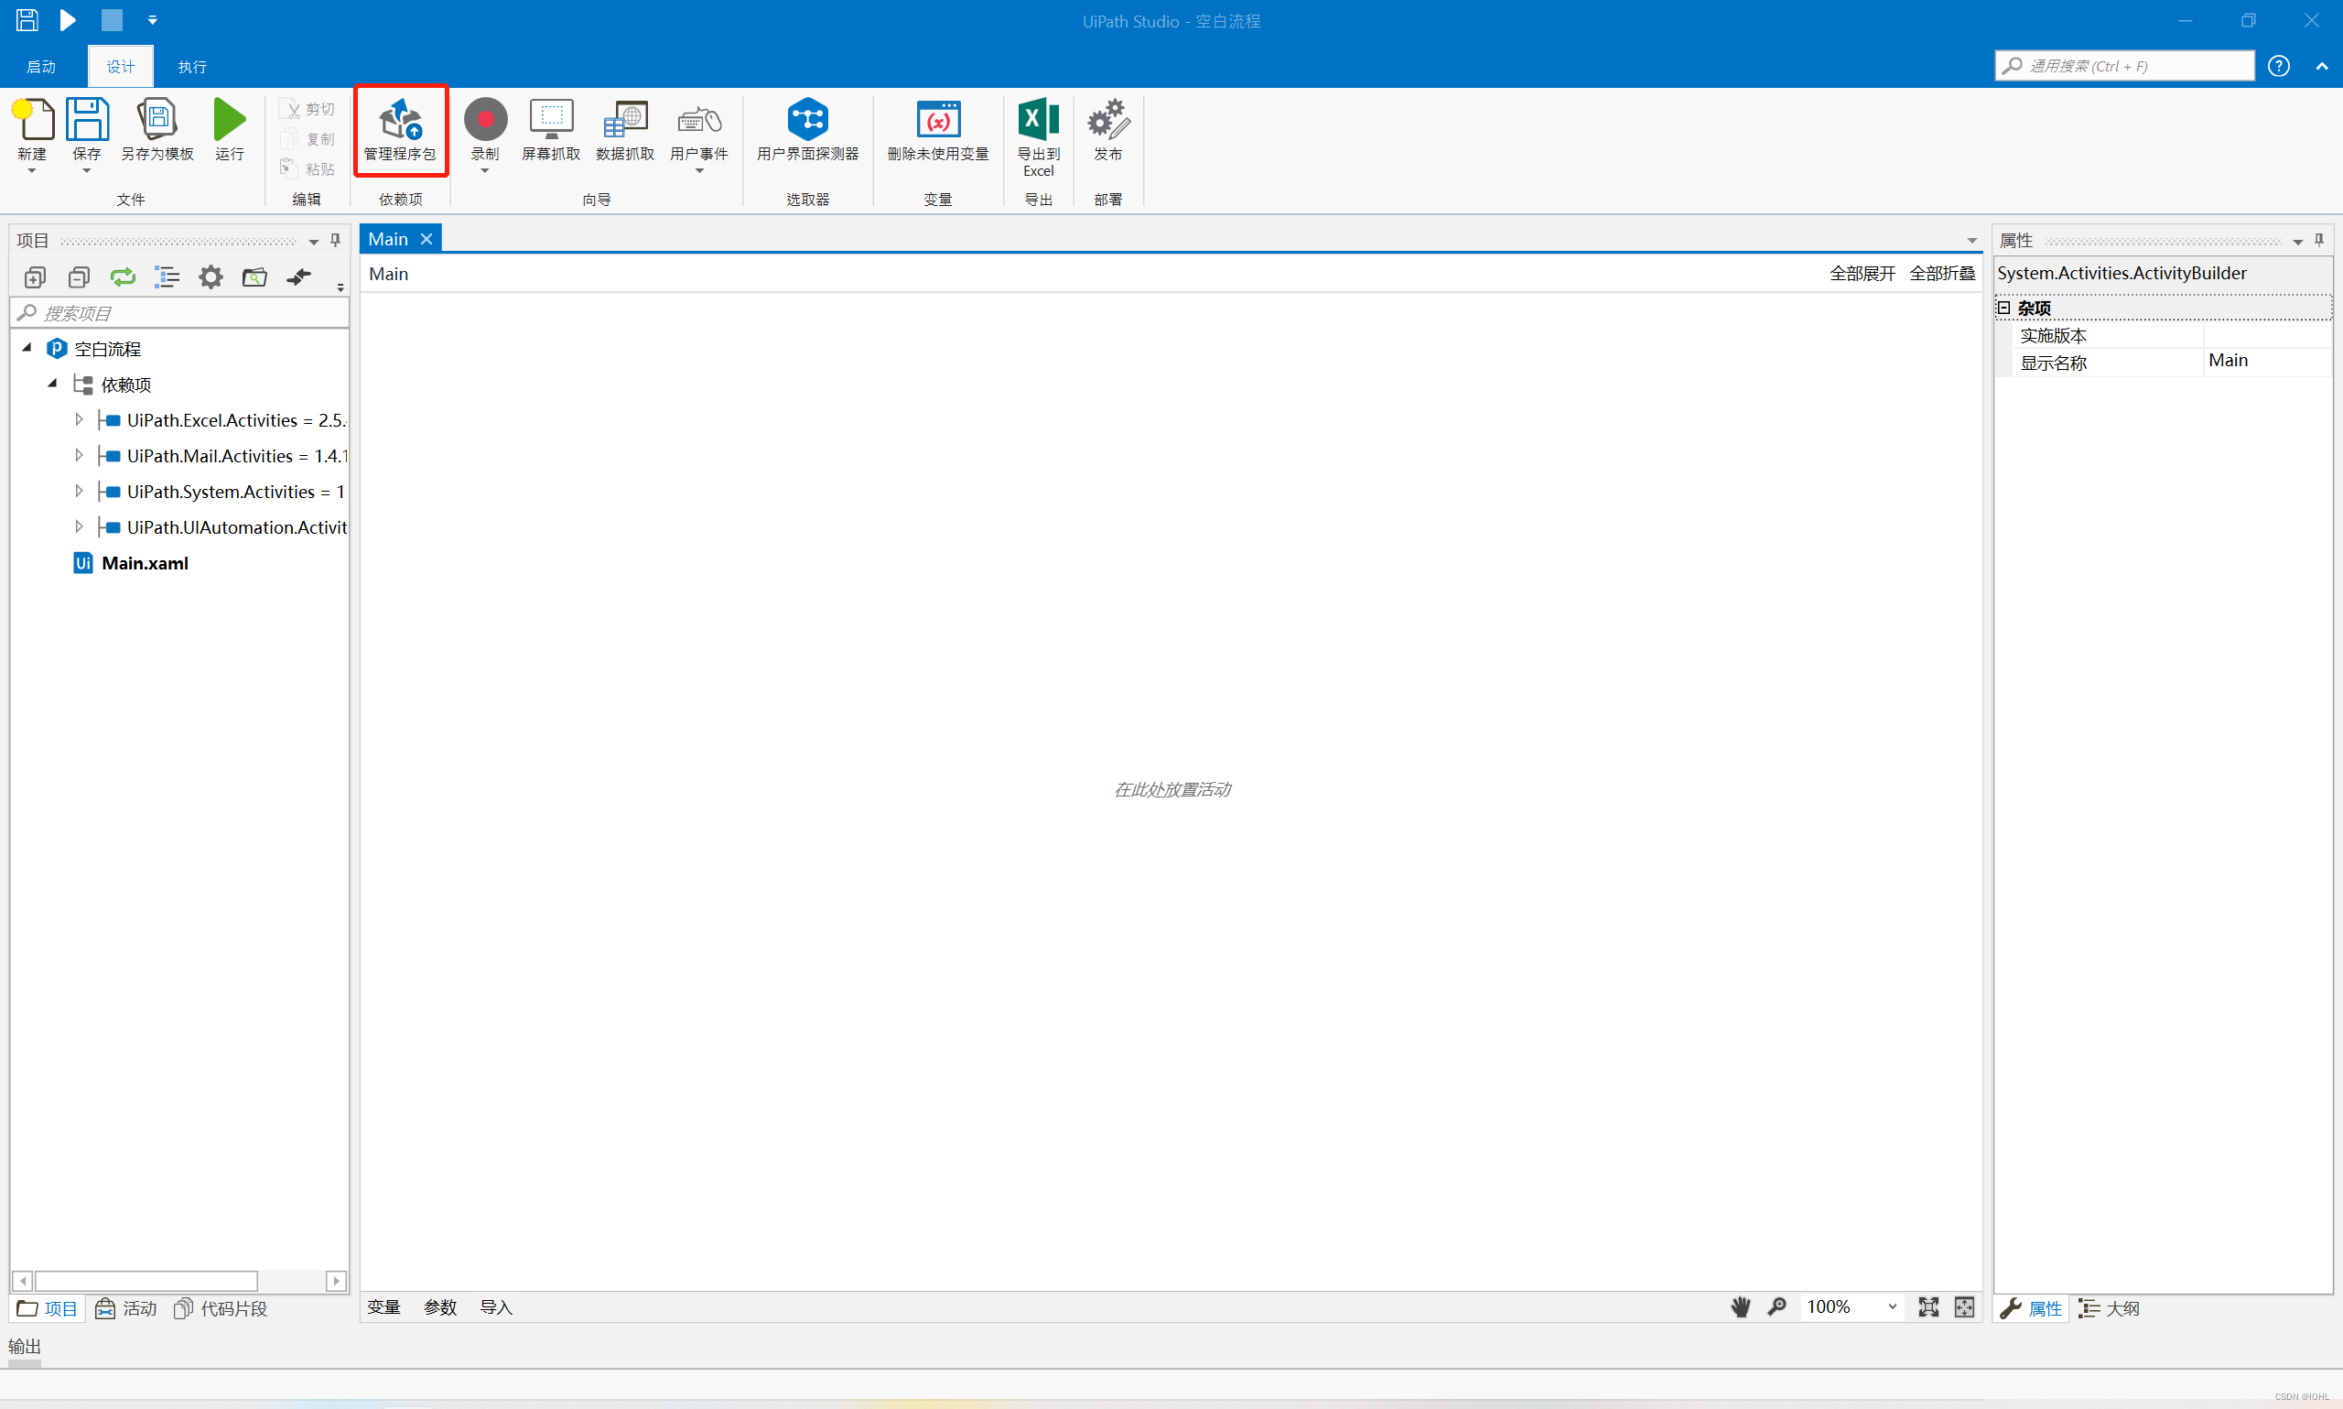Switch to the 执行 ribbon tab

coord(192,67)
